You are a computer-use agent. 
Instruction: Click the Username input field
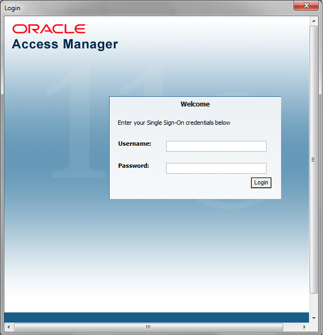tap(216, 146)
